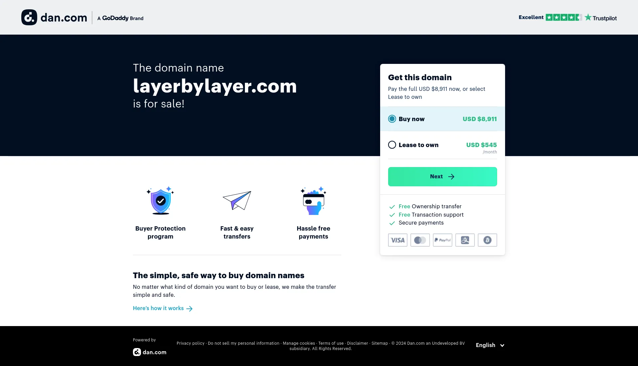Viewport: 638px width, 366px height.
Task: Click the Disclaimer footer link
Action: 358,343
